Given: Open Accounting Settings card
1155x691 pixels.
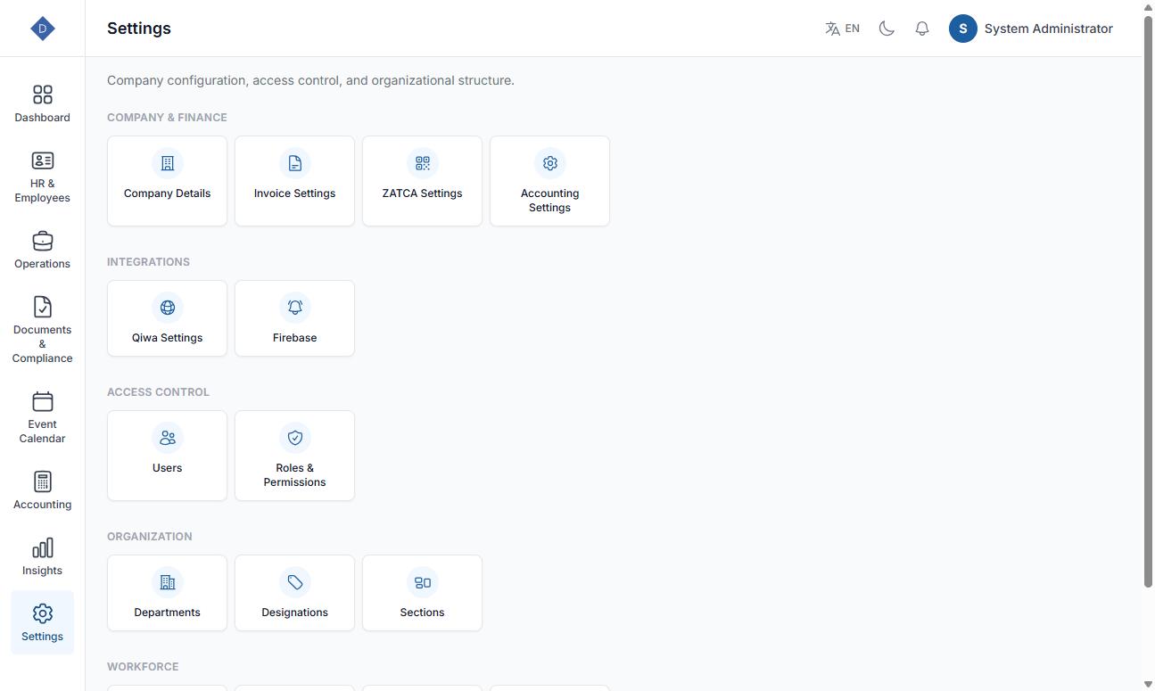Looking at the screenshot, I should 549,181.
